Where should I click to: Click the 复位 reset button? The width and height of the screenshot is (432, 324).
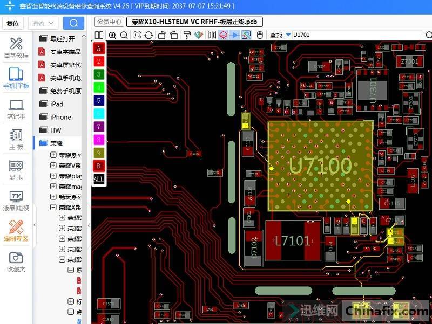click(12, 23)
